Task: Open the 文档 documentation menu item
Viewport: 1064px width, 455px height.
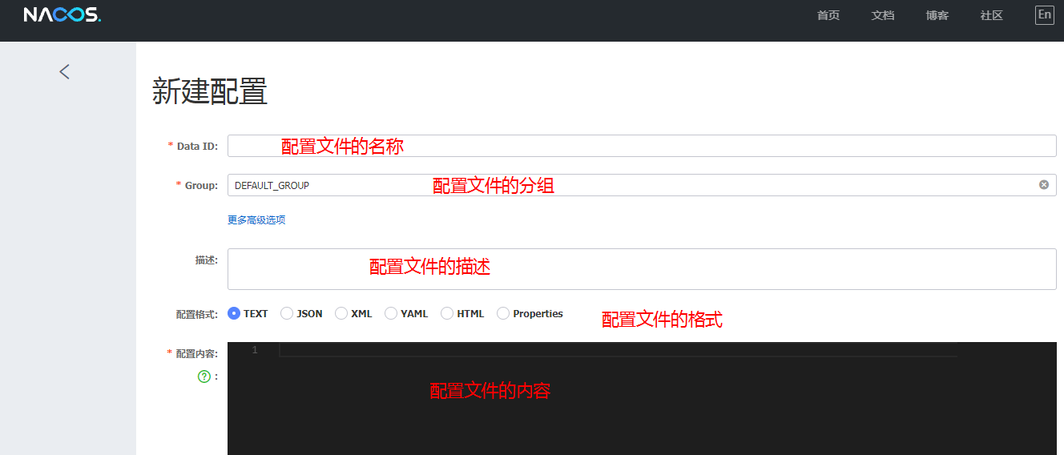Action: [882, 15]
